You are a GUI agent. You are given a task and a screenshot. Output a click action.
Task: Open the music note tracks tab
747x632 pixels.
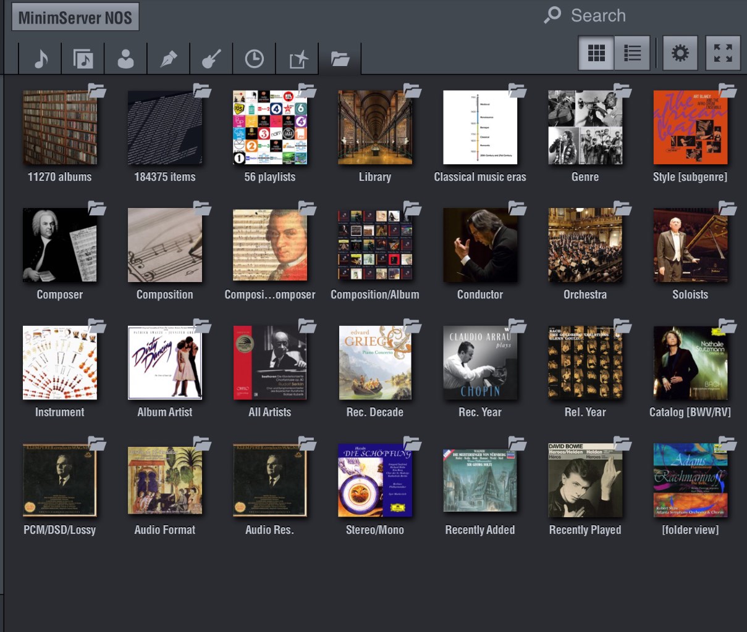(x=40, y=59)
